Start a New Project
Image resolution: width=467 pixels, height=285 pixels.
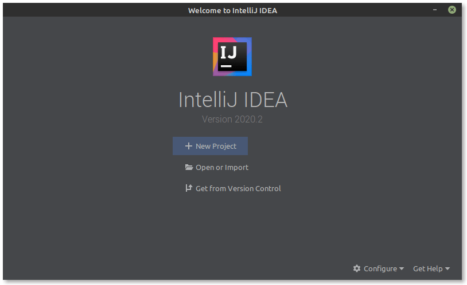(x=216, y=146)
